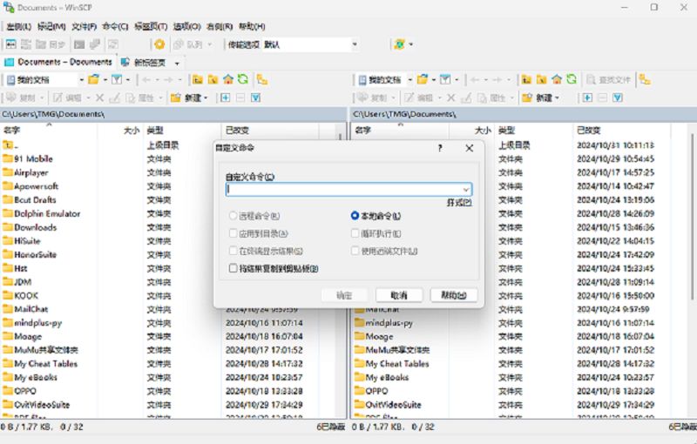Click left panel filter icon

coord(117,79)
